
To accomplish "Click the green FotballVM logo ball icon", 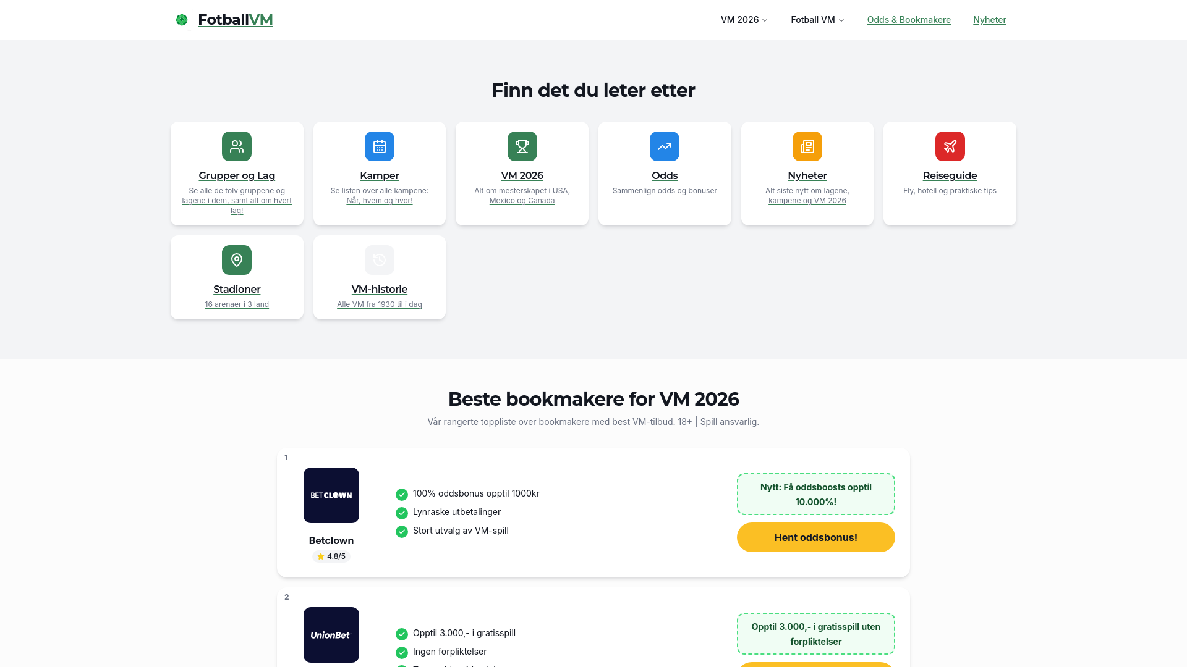I will pos(182,20).
